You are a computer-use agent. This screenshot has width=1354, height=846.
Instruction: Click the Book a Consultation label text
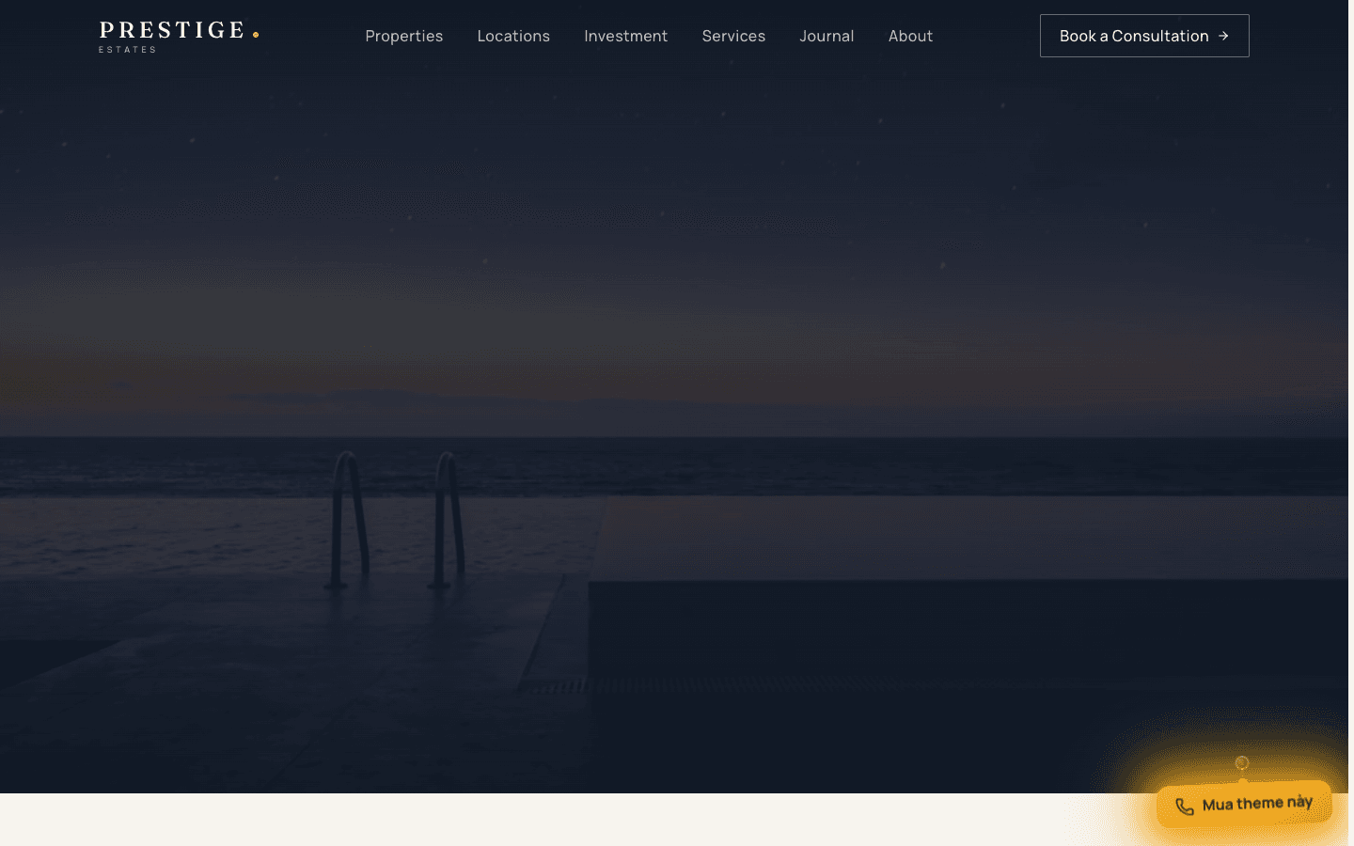pos(1134,36)
